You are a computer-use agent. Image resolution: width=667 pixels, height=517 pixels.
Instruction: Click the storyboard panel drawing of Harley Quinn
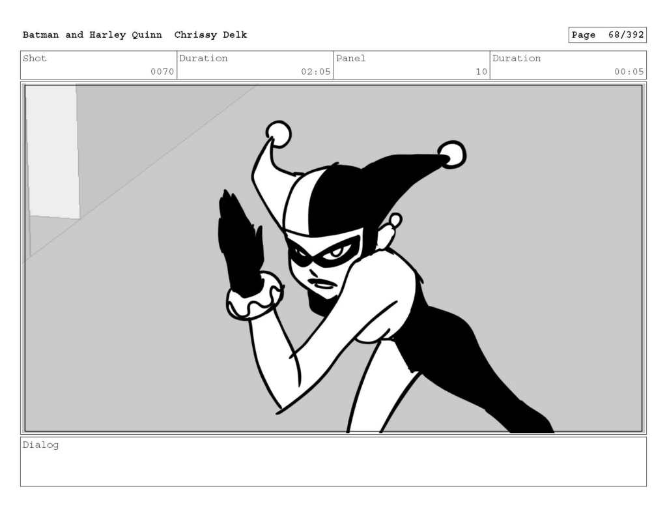(x=333, y=258)
